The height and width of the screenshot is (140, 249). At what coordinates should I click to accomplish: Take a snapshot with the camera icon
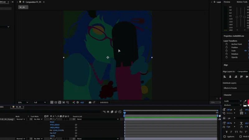point(90,102)
